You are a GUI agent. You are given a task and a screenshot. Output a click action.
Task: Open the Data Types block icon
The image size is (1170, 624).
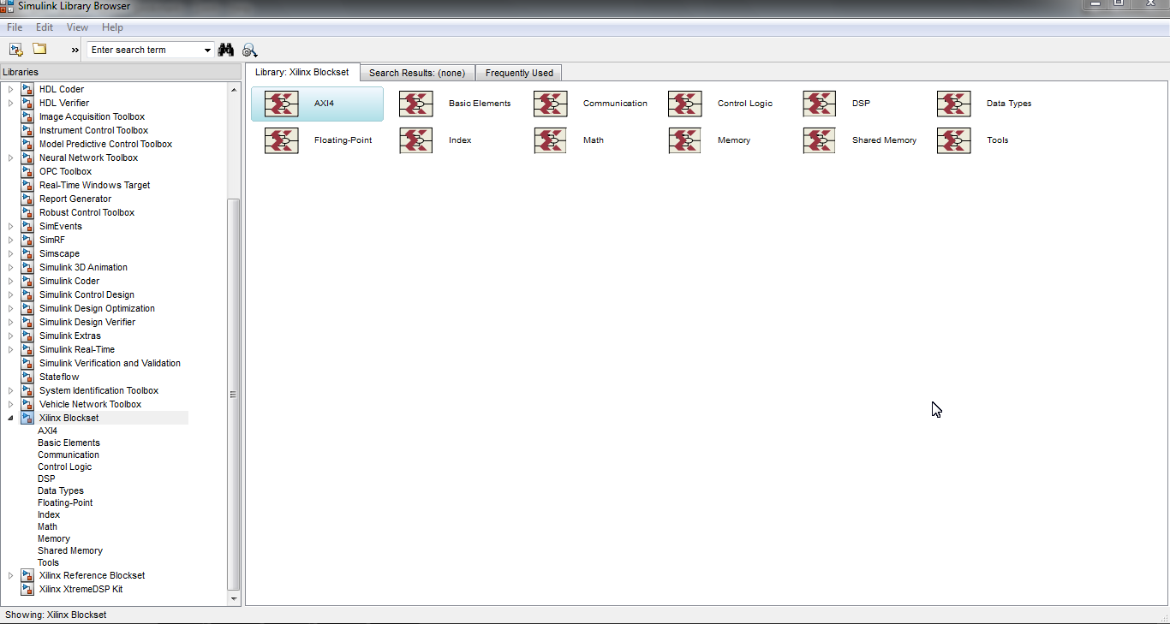point(953,104)
